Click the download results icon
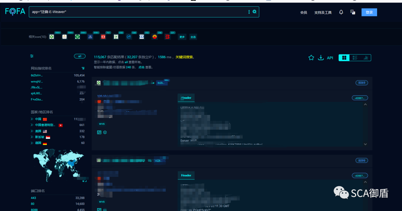402x211 pixels. tap(321, 58)
